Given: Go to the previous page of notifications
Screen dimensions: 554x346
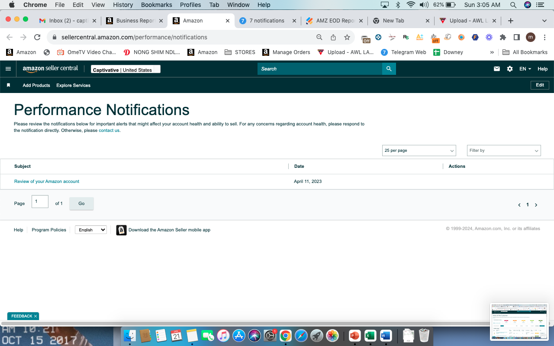Looking at the screenshot, I should tap(519, 205).
